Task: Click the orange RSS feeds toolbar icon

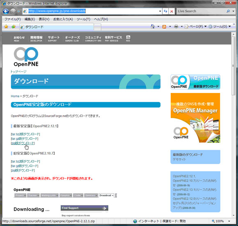Action: click(164, 27)
